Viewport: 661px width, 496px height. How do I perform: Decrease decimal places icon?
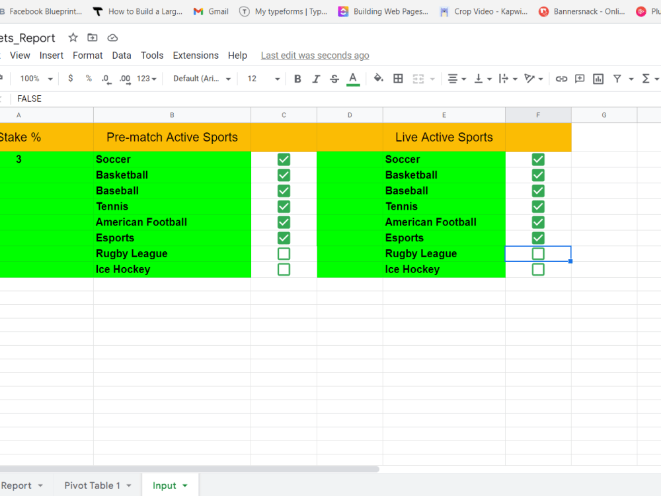[x=106, y=79]
